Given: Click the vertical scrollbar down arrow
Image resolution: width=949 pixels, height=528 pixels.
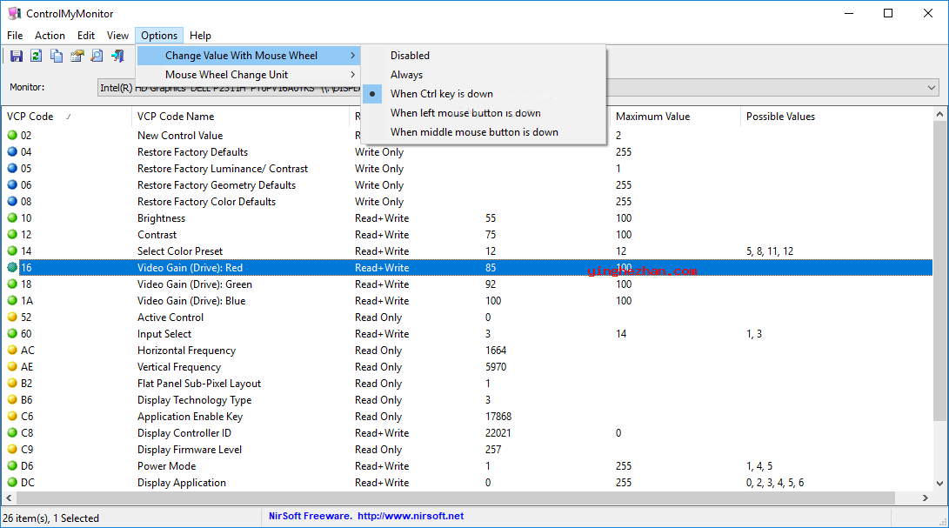Looking at the screenshot, I should 940,483.
